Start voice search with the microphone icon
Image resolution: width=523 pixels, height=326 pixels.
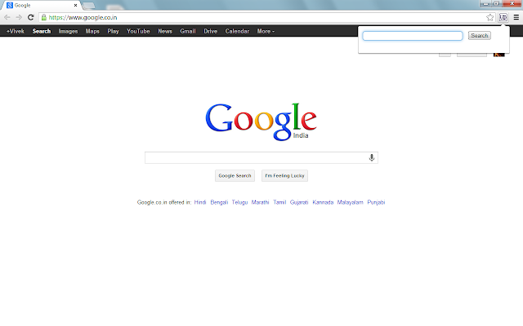tap(372, 157)
